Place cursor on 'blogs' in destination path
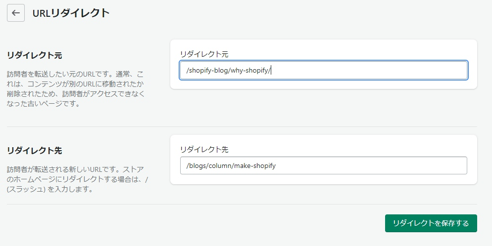 (x=197, y=165)
